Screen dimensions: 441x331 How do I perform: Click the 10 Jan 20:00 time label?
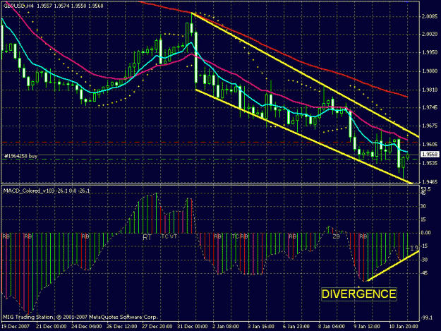coord(404,327)
